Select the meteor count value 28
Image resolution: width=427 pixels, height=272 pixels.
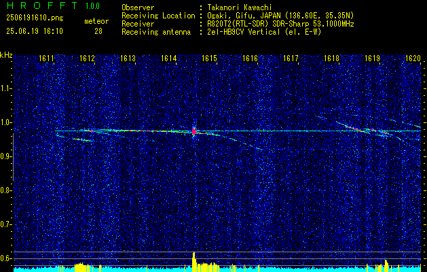(98, 31)
